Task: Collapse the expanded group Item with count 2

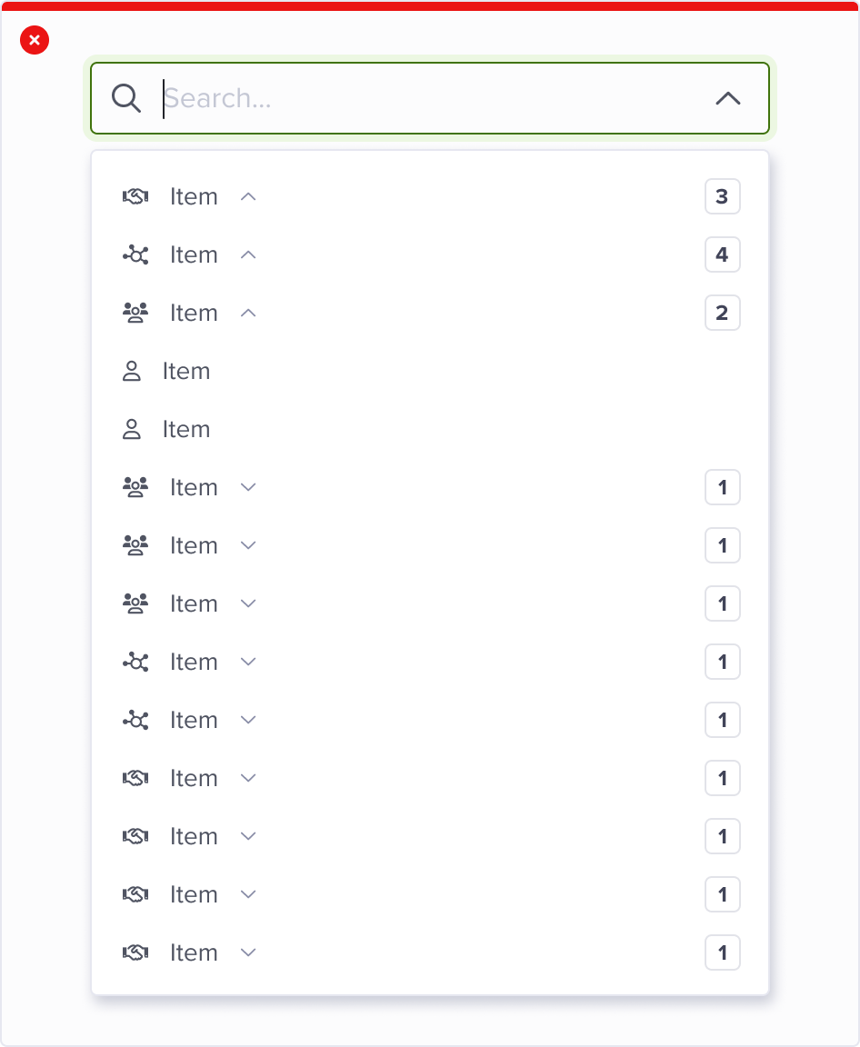Action: 248,313
